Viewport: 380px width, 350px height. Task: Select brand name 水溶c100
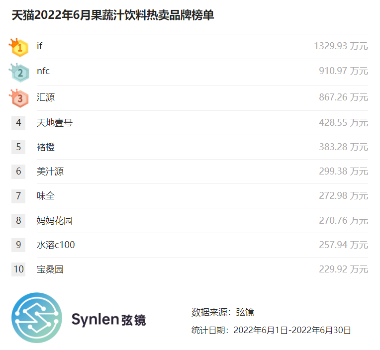click(x=56, y=245)
